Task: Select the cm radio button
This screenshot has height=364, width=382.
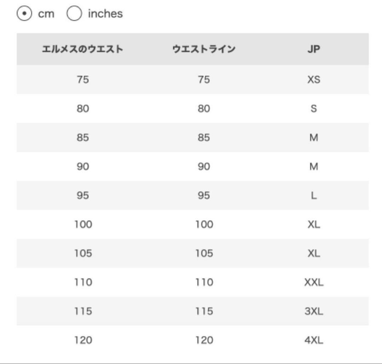Action: pos(24,14)
